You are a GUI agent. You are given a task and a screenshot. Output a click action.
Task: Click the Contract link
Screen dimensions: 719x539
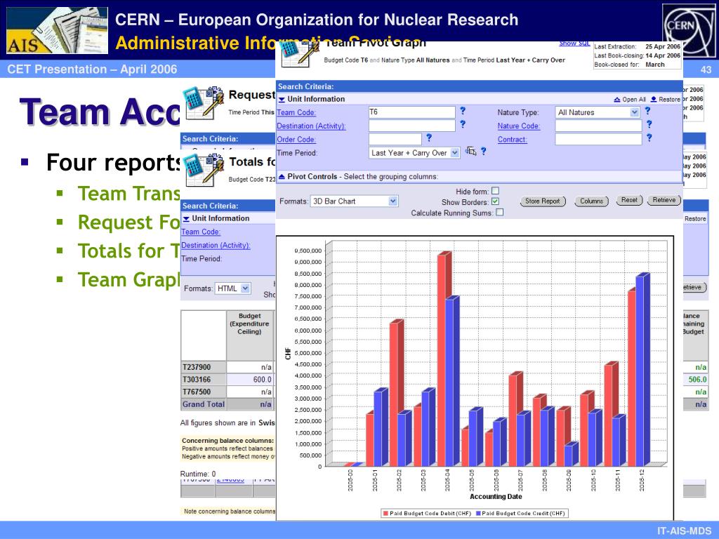tap(512, 140)
